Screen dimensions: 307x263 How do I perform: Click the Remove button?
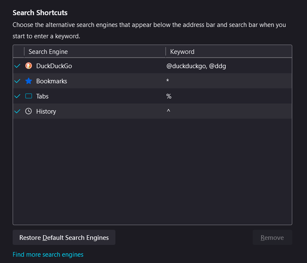tap(272, 237)
